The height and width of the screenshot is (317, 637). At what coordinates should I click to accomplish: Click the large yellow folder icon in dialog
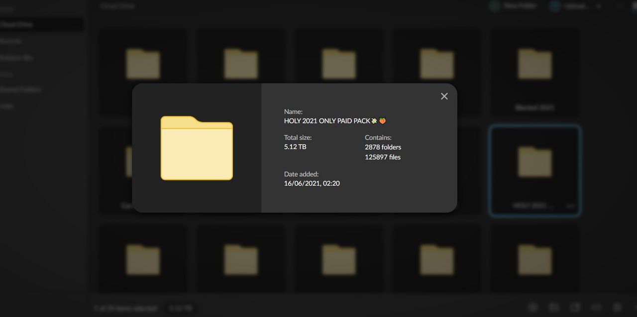[x=197, y=148]
